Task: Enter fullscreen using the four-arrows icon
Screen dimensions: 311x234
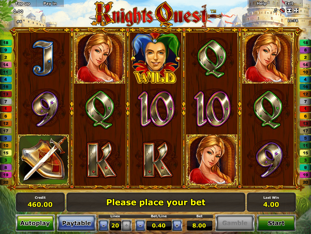Action: tap(296, 10)
